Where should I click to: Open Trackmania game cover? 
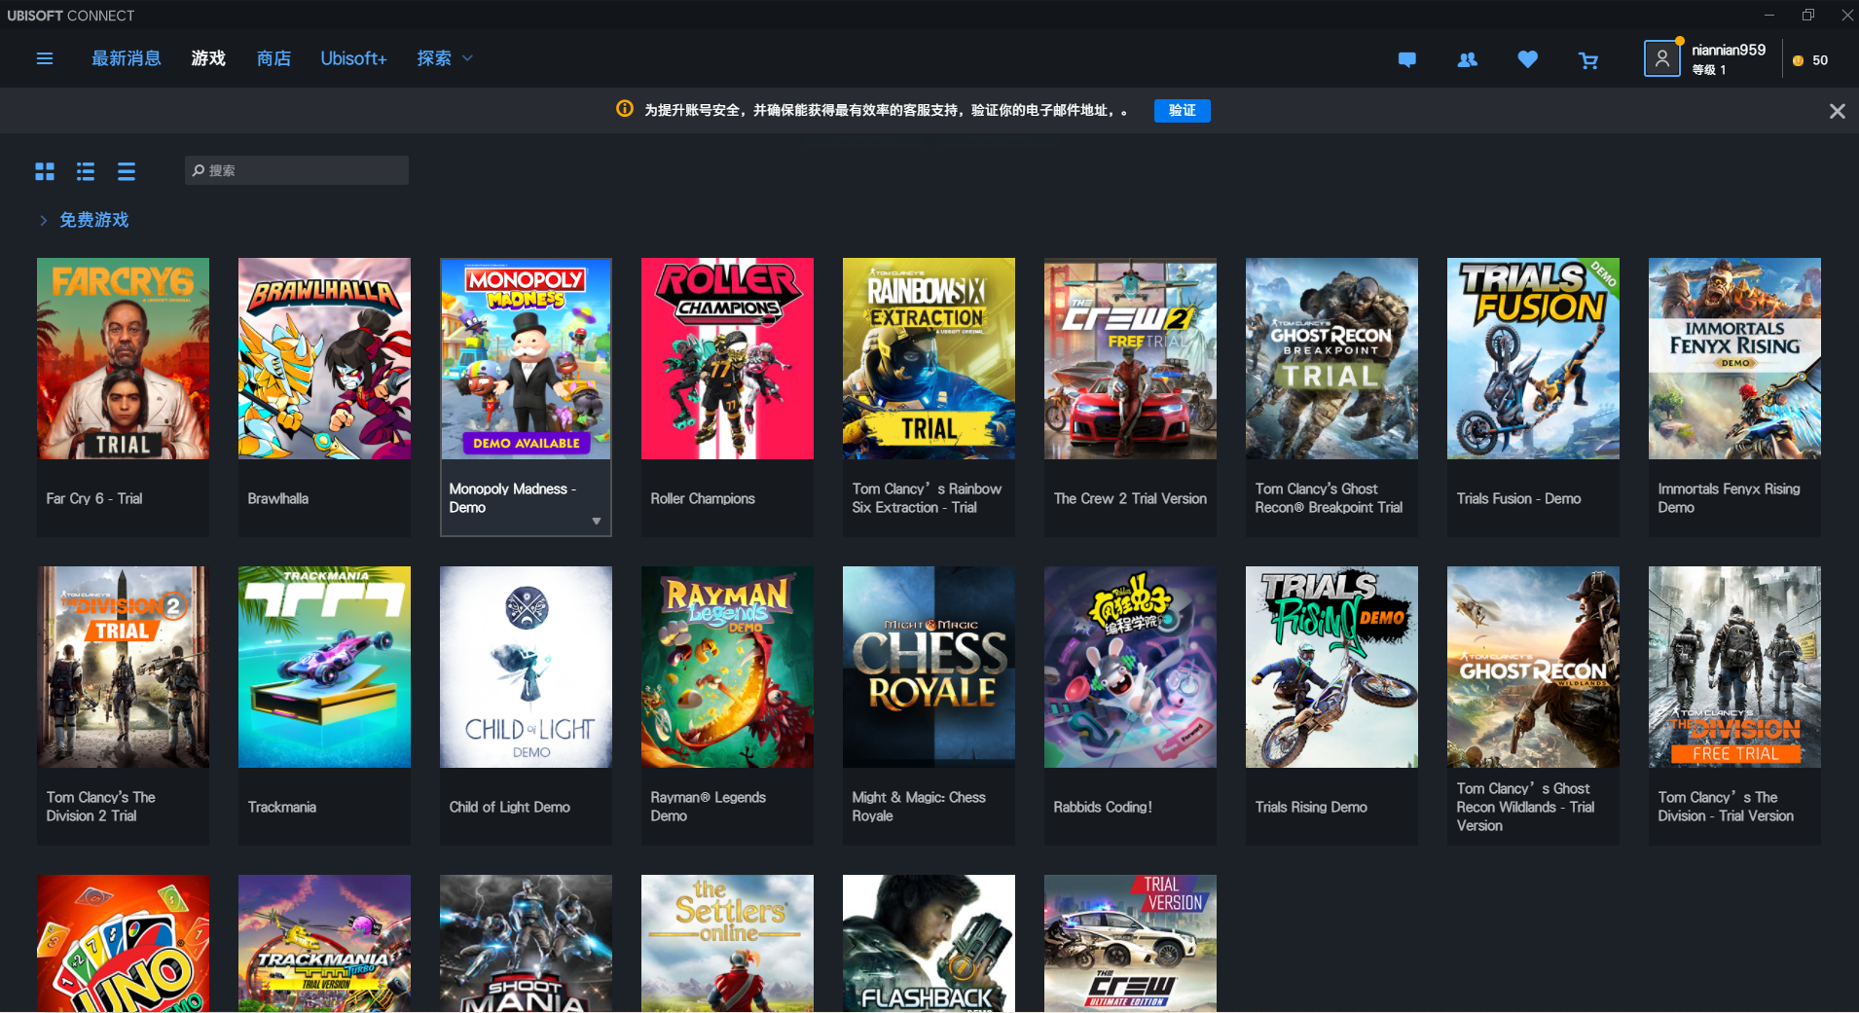324,667
